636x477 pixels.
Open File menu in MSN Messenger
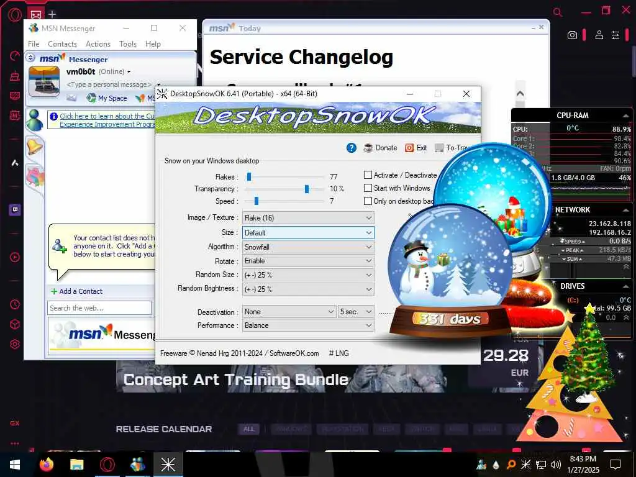click(x=34, y=44)
